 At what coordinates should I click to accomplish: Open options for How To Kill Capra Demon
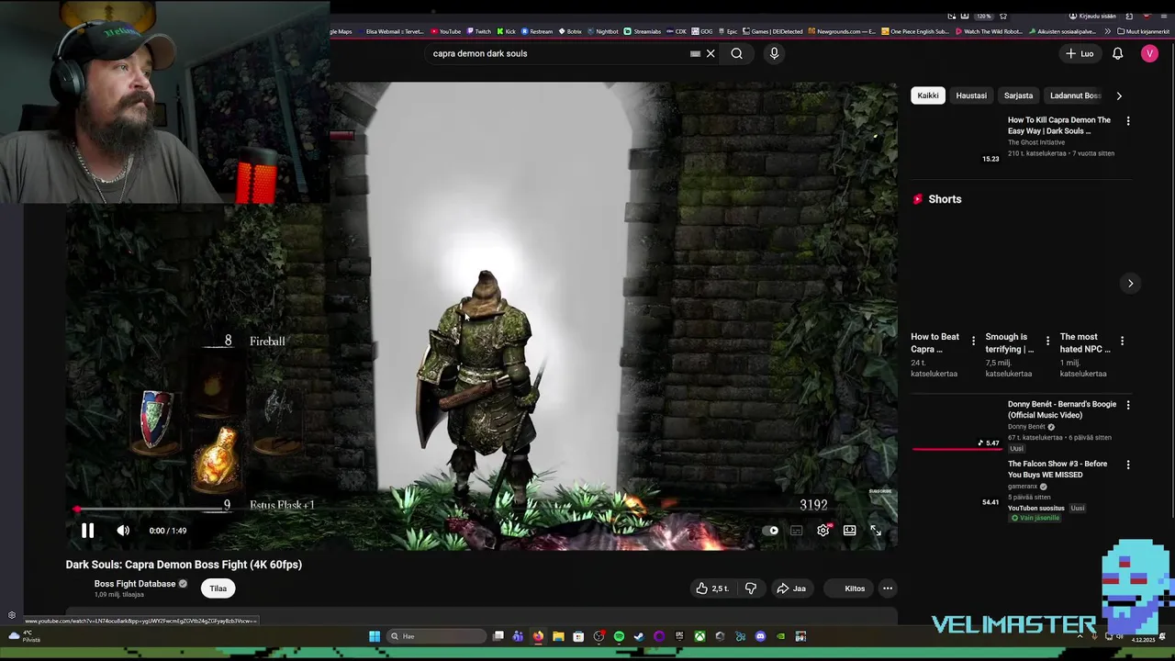click(1128, 121)
